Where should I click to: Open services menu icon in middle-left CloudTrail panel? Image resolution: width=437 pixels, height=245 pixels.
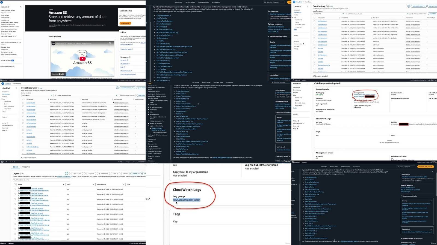tap(2, 84)
